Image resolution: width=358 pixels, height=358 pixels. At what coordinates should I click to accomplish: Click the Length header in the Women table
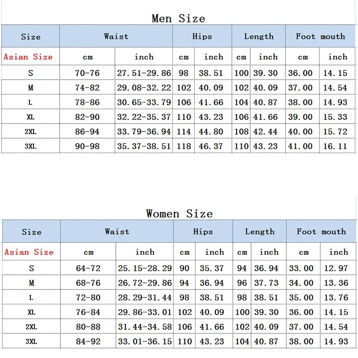tap(260, 232)
